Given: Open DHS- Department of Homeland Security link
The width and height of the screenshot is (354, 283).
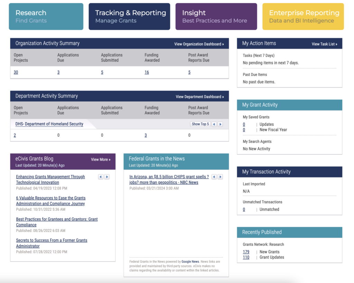Looking at the screenshot, I should 49,124.
